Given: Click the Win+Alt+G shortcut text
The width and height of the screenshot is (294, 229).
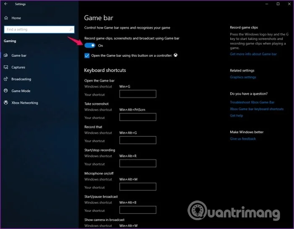Looking at the screenshot, I should pyautogui.click(x=128, y=133).
